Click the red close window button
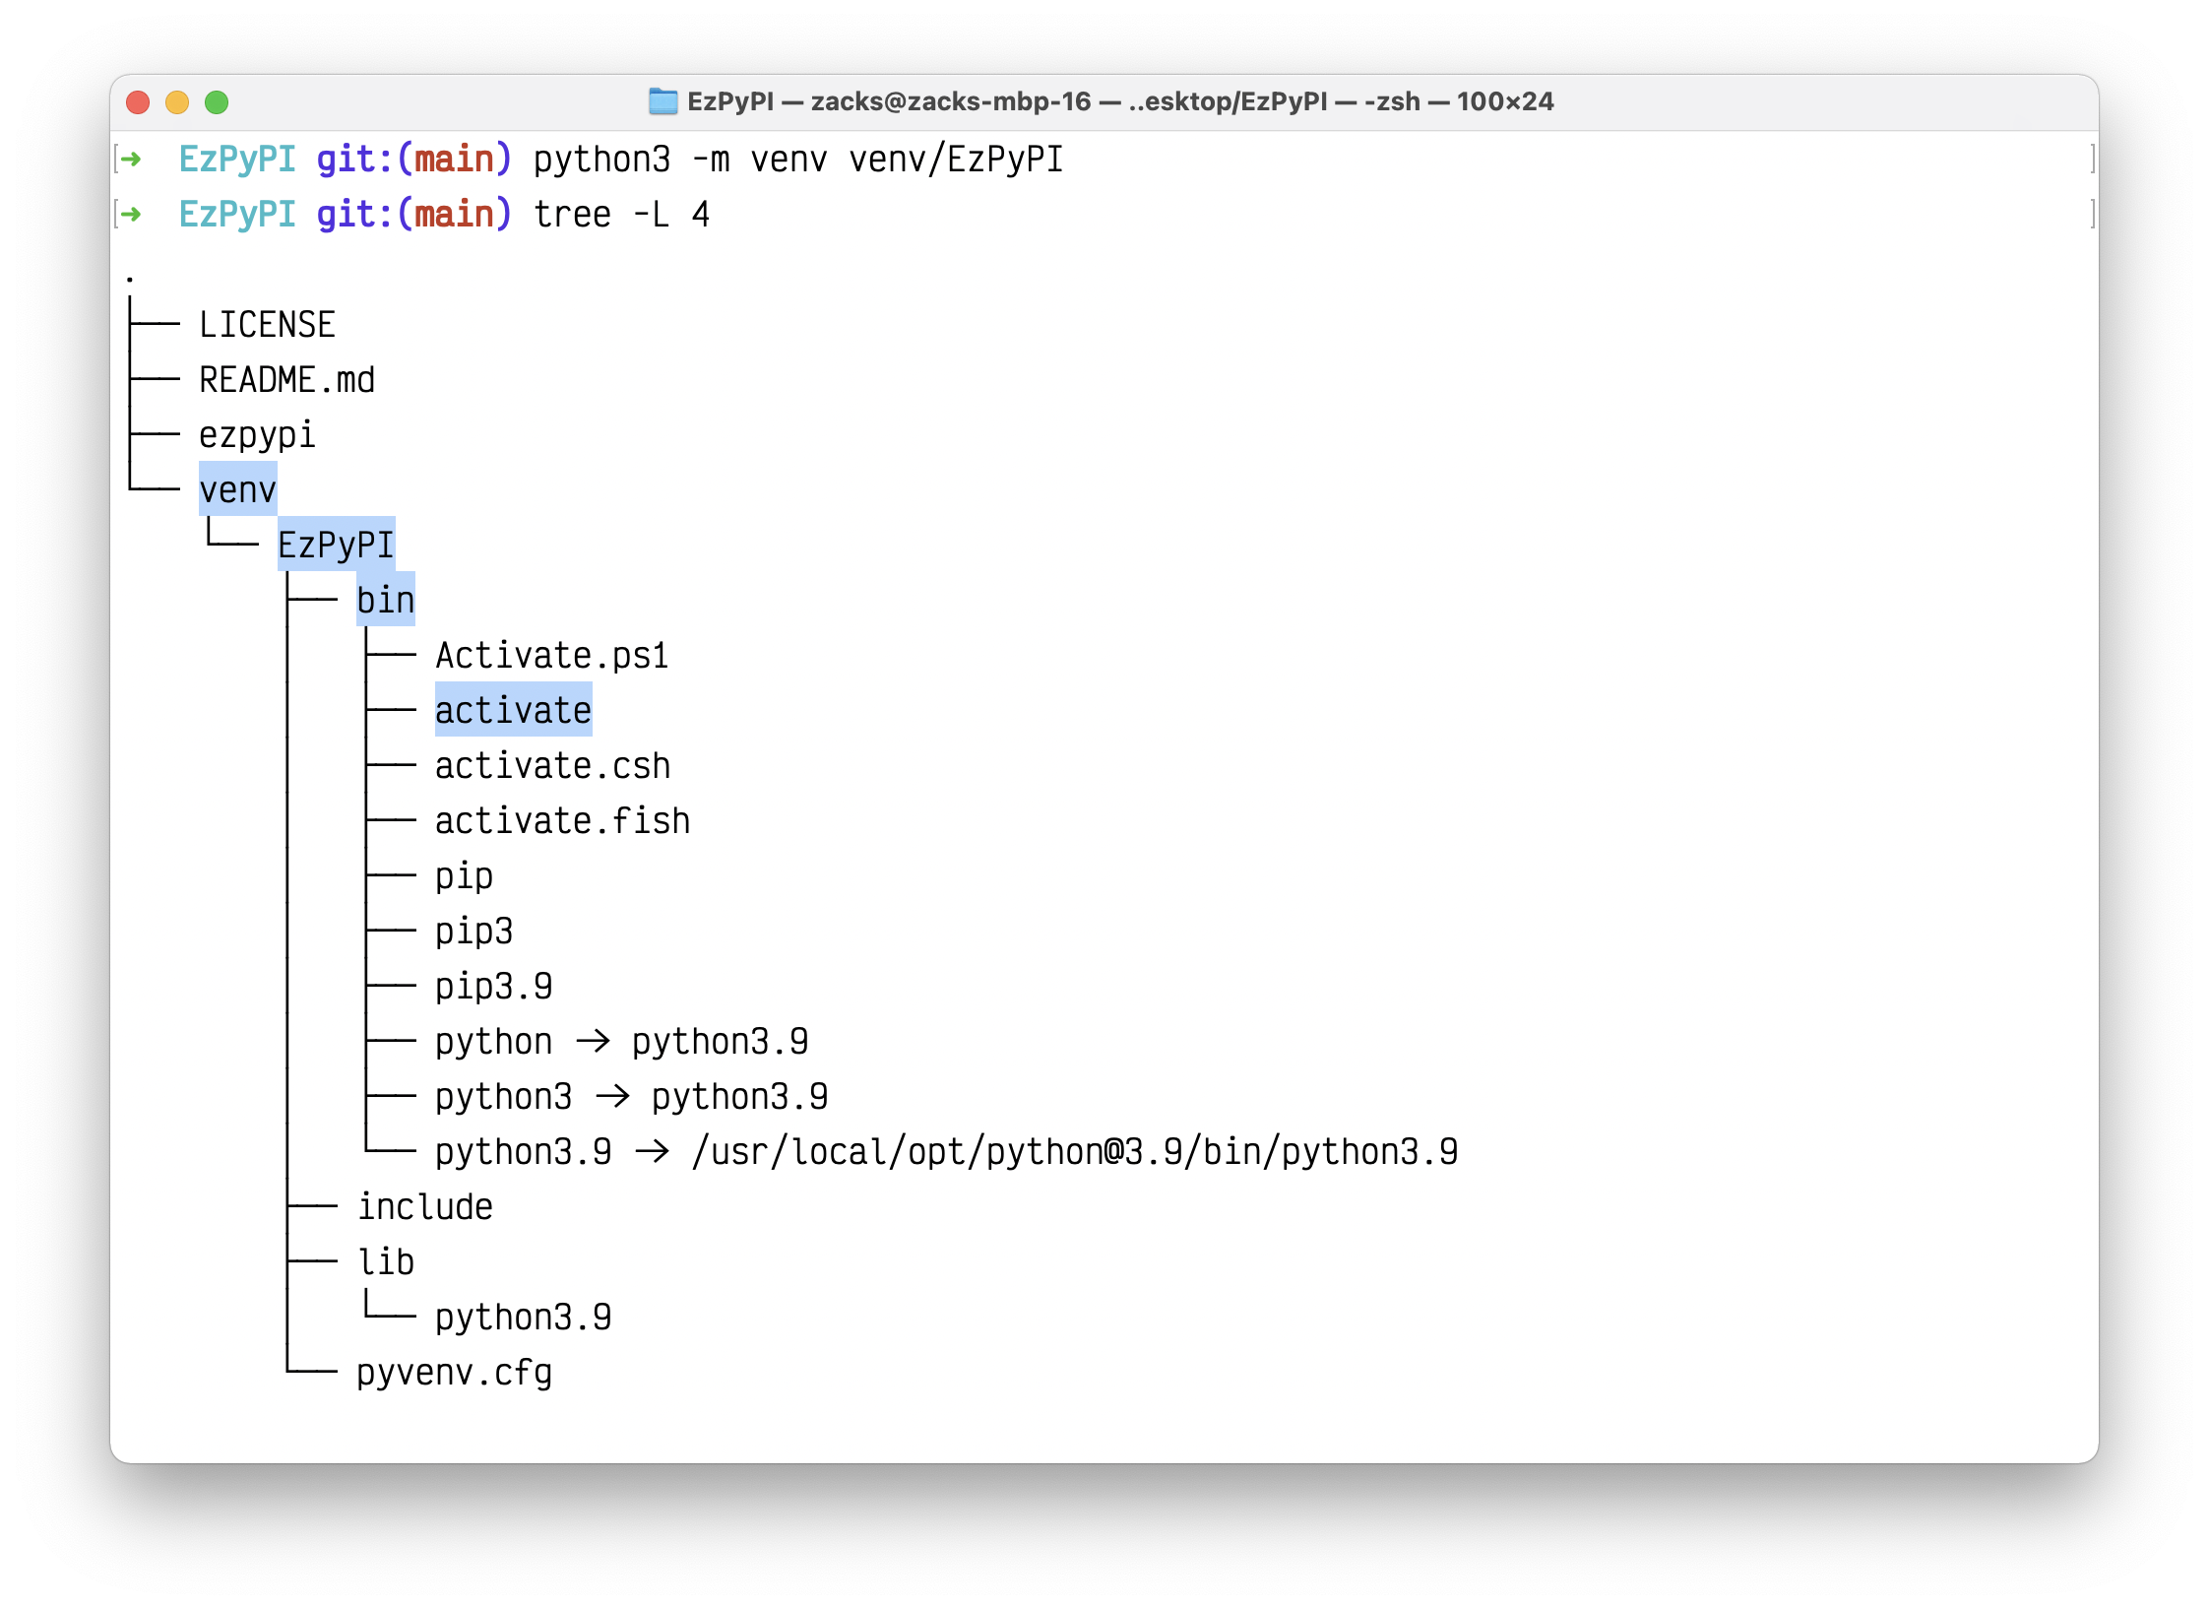This screenshot has height=1609, width=2209. (x=138, y=102)
